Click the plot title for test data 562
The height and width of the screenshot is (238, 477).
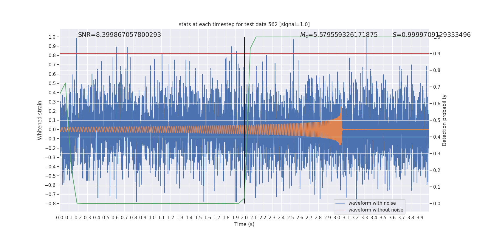[244, 24]
